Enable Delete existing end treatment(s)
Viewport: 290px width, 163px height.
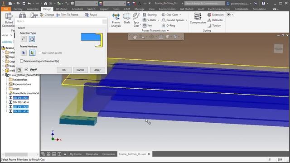click(x=21, y=61)
